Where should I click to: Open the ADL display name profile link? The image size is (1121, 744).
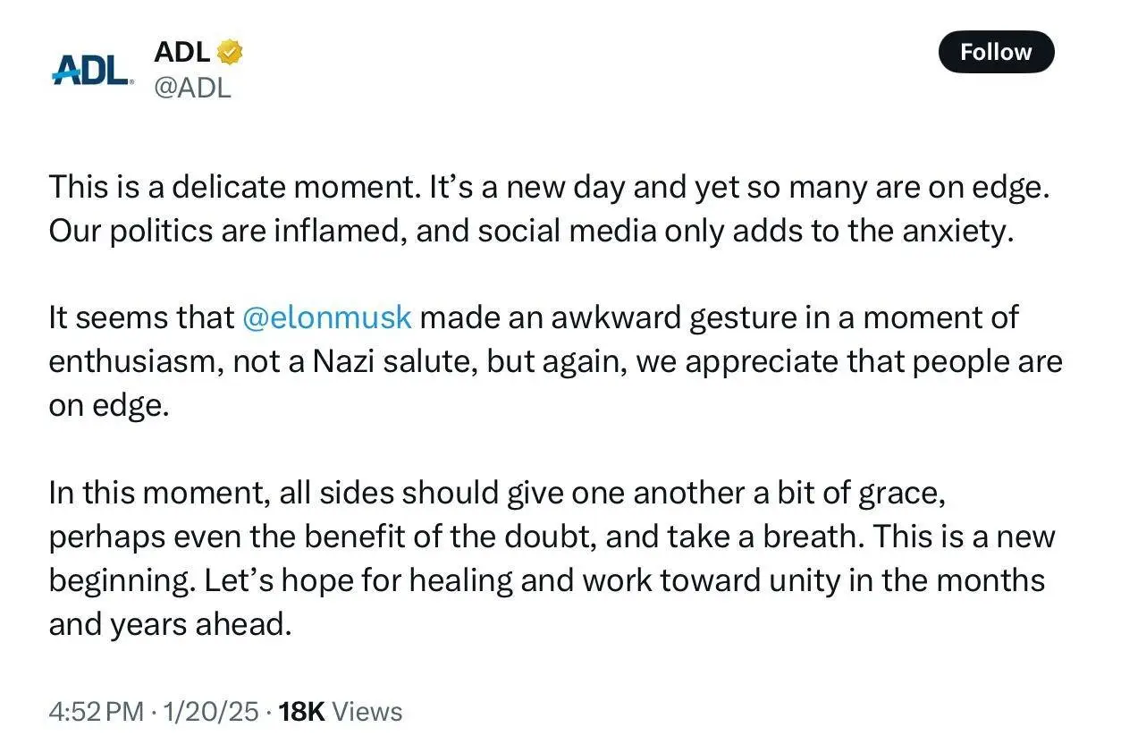[x=182, y=53]
